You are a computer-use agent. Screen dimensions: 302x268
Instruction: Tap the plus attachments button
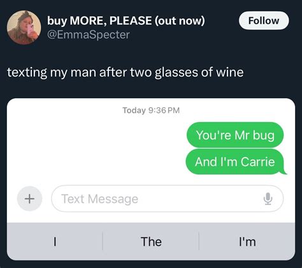coord(29,198)
